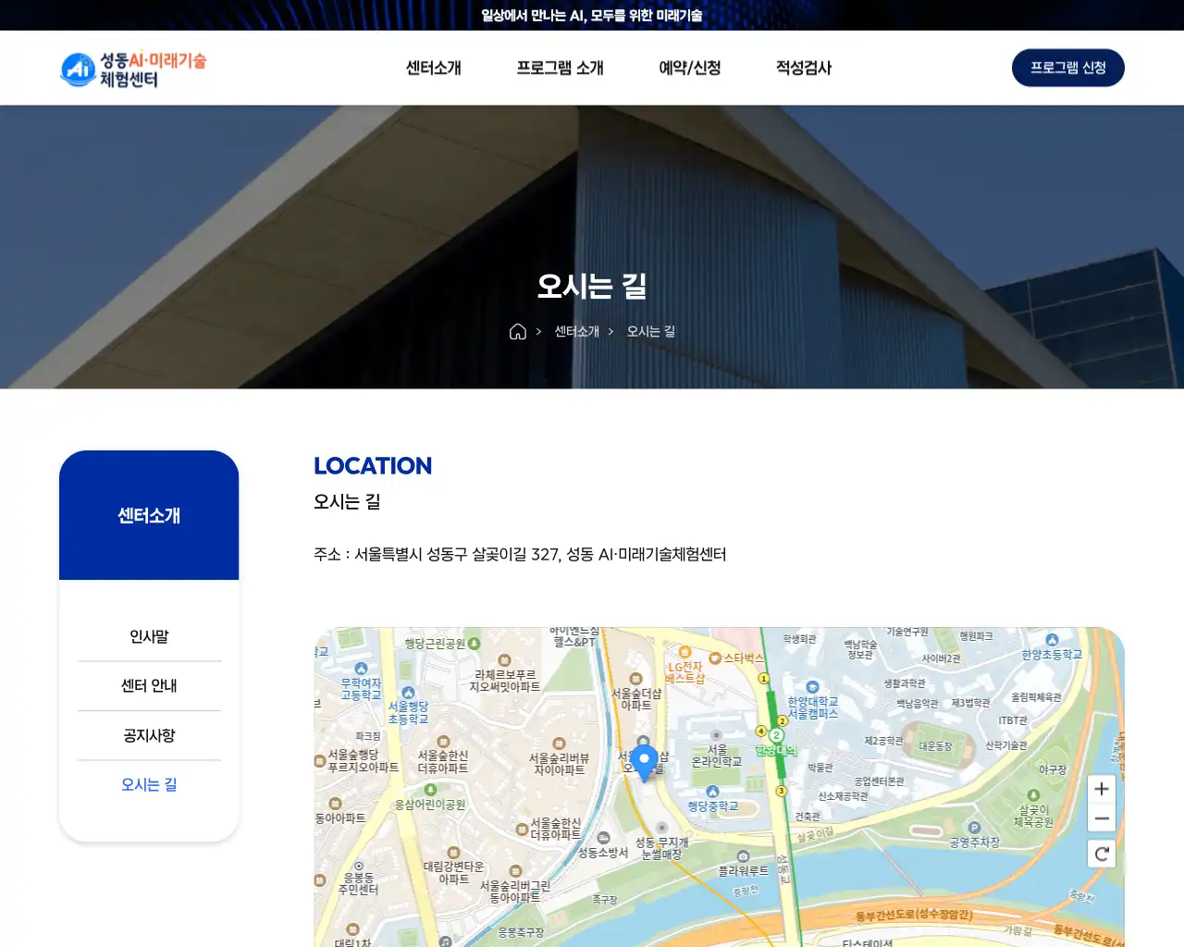Select 오시는 길 in the sidebar

coord(149,784)
